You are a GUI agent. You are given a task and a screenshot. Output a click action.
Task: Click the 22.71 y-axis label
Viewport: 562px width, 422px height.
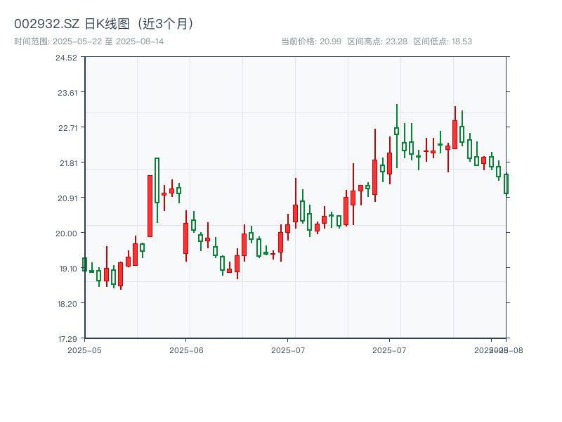[67, 128]
